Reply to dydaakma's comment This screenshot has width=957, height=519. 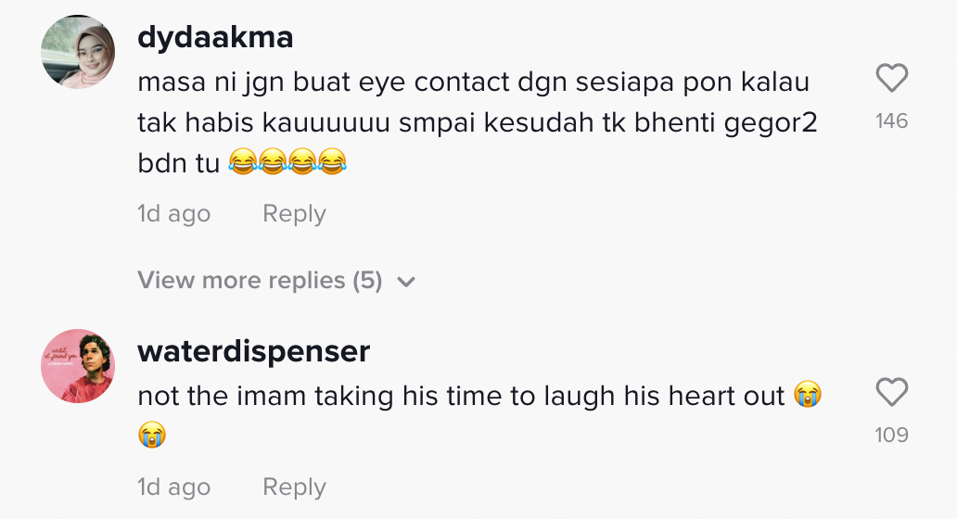pos(294,214)
